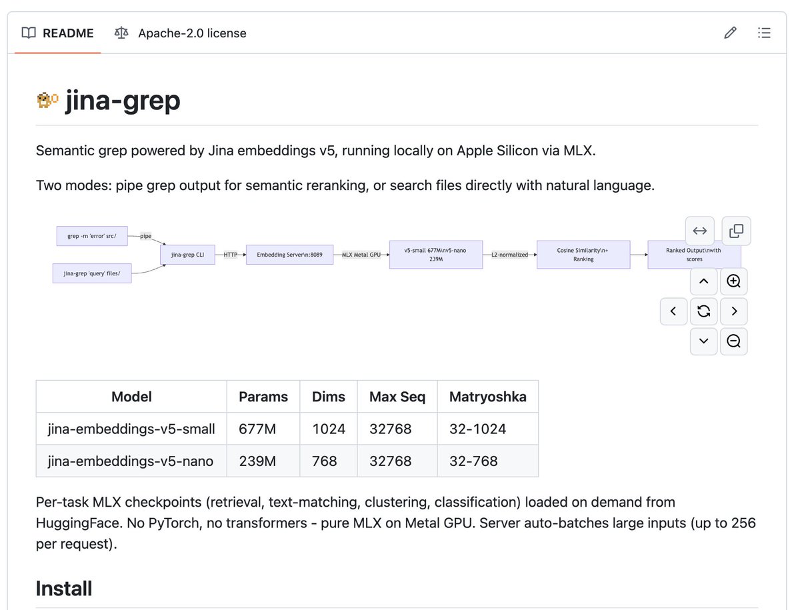The width and height of the screenshot is (800, 610).
Task: Click the book icon beside README
Action: tap(29, 33)
